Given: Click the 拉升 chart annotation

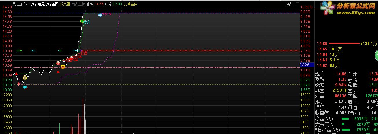Looking at the screenshot, I should coord(87,22).
